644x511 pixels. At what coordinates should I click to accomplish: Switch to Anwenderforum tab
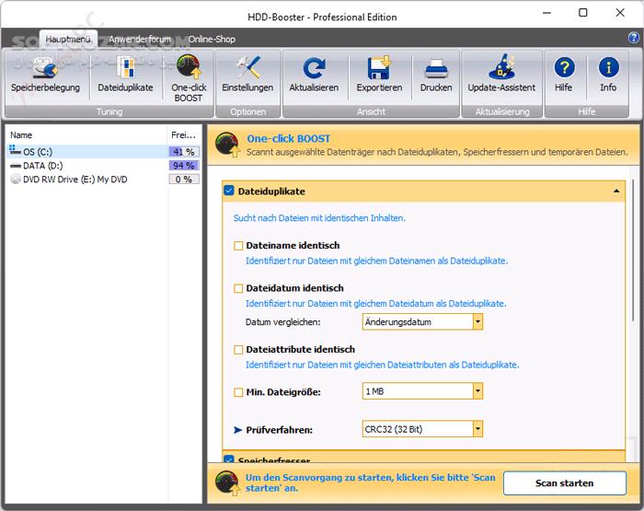140,39
